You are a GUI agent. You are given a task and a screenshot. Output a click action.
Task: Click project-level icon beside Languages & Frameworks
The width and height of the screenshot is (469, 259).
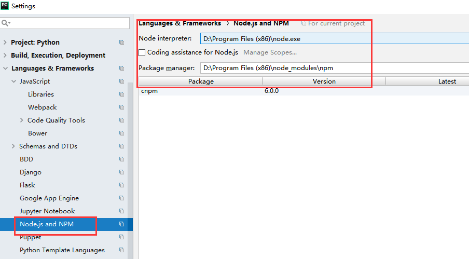[x=121, y=68]
